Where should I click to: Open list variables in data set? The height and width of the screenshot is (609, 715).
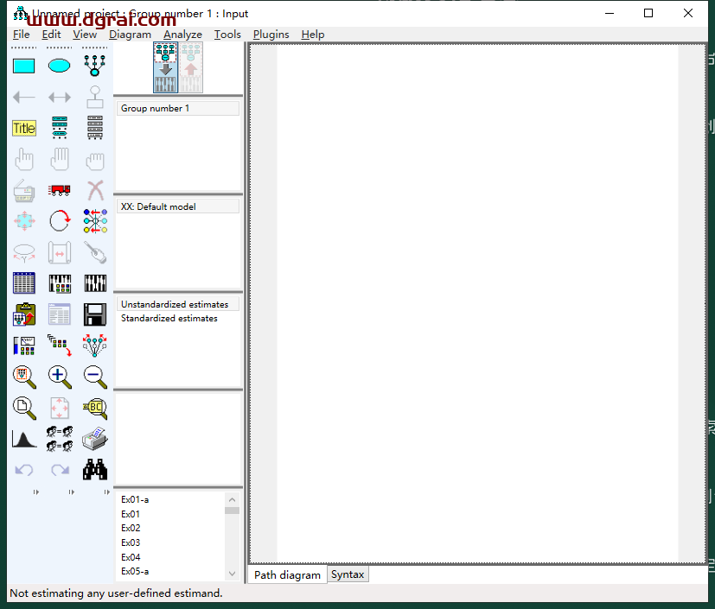(x=95, y=128)
